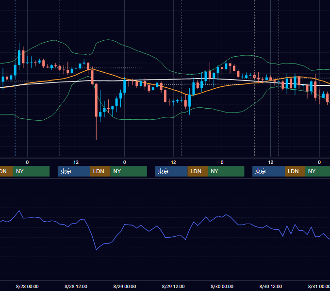Click the 8/28 00:00 date label
330x291 pixels.
coord(27,286)
